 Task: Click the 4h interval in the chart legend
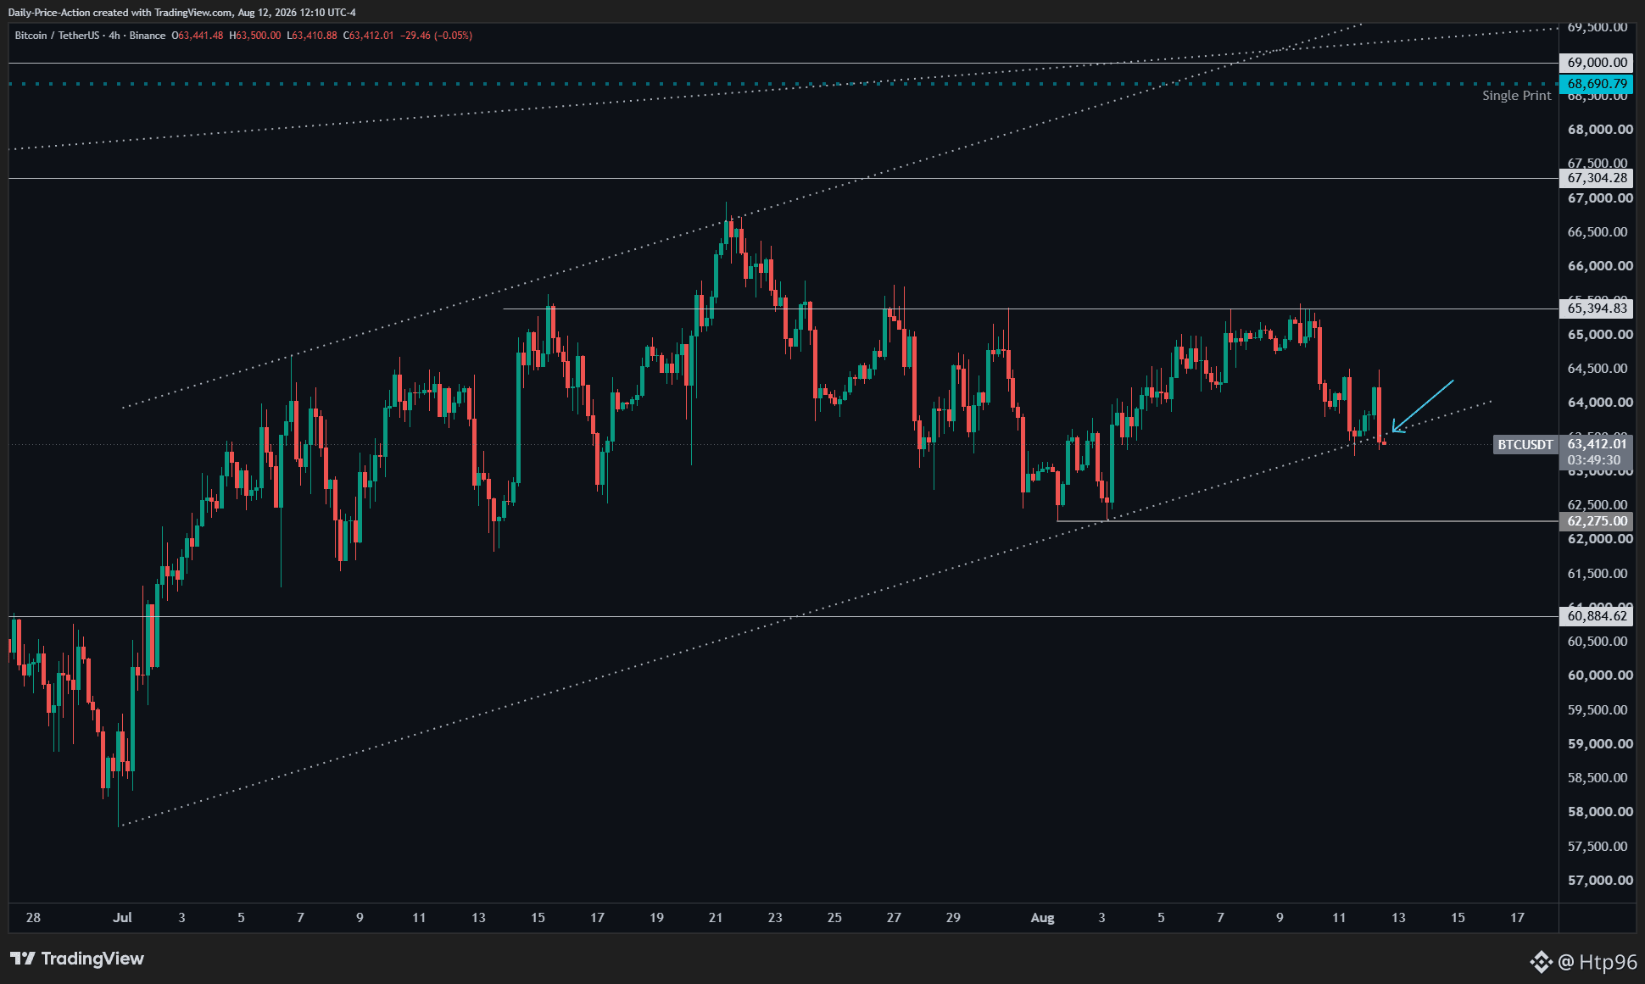pyautogui.click(x=114, y=36)
